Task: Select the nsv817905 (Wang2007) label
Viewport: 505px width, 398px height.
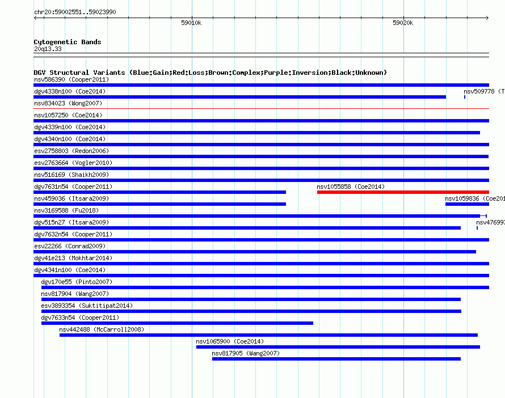Action: pyautogui.click(x=246, y=353)
